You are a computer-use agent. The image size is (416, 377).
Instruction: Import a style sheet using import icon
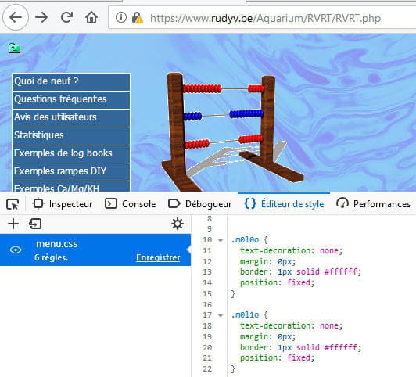pyautogui.click(x=35, y=224)
